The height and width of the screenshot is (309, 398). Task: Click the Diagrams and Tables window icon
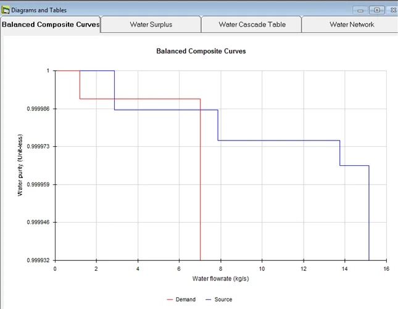6,10
